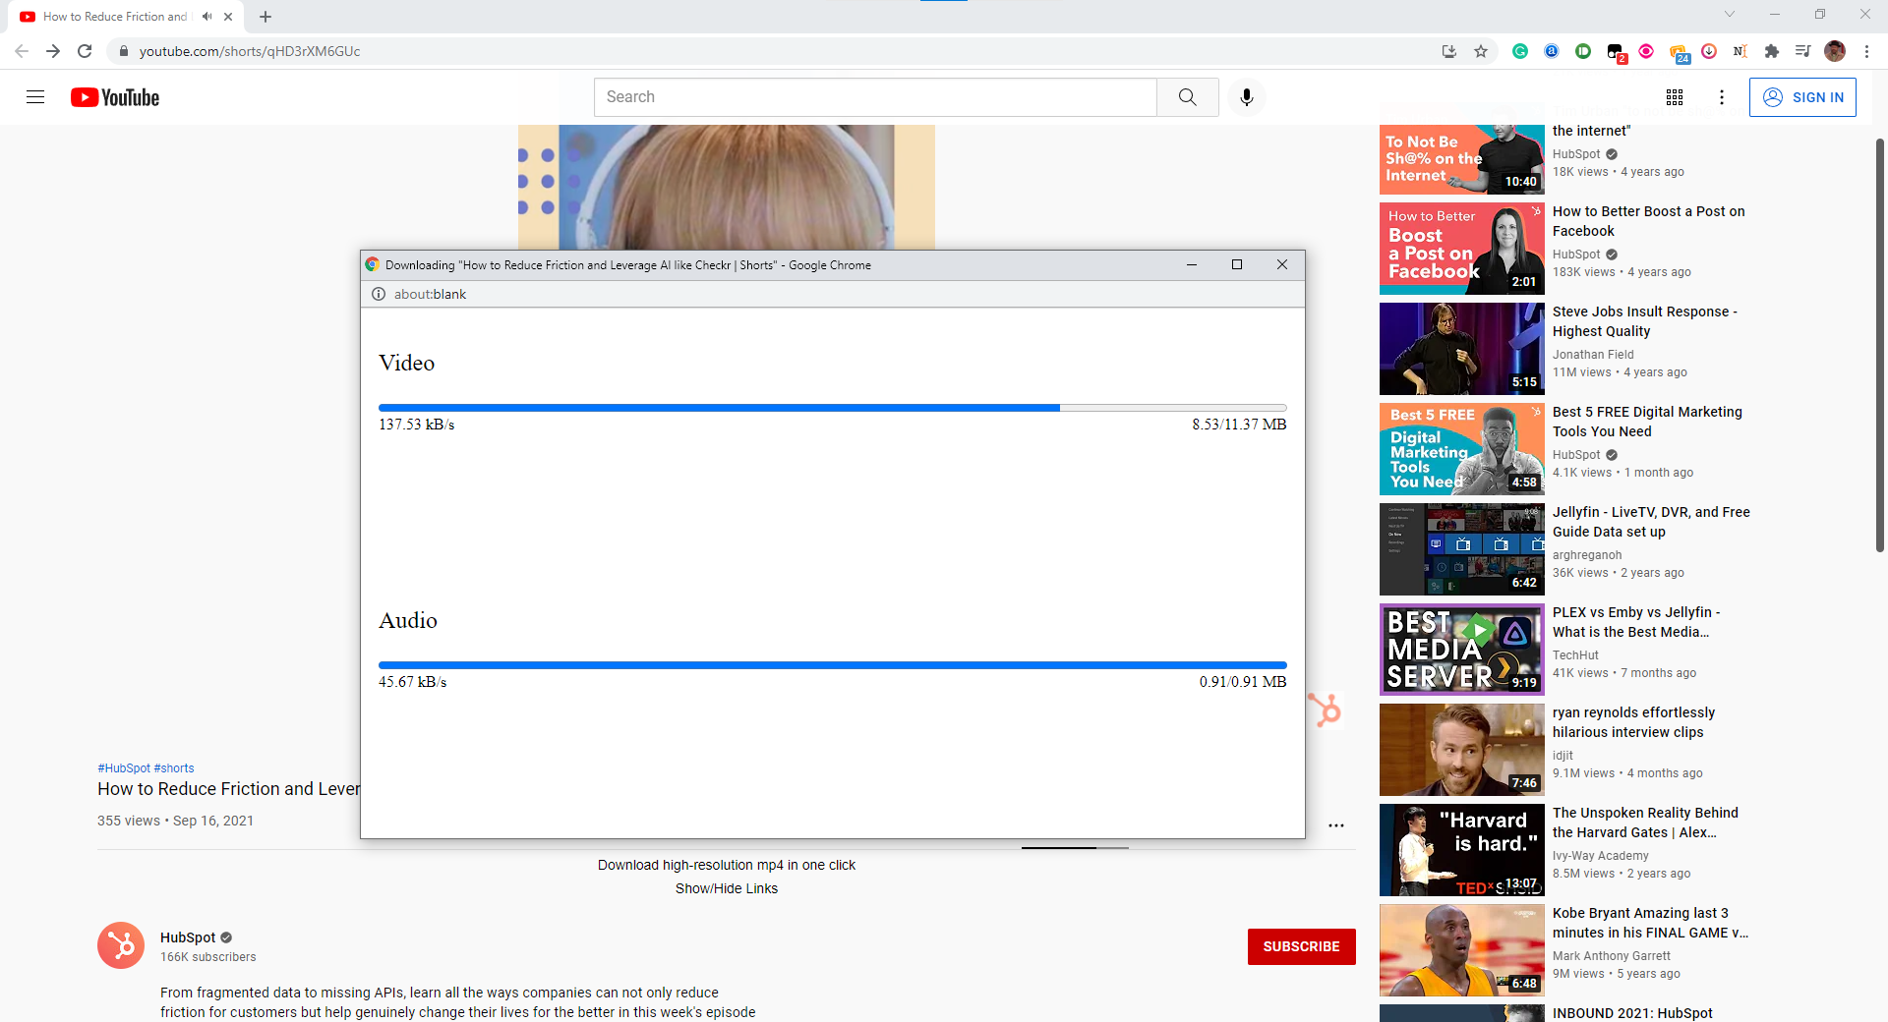The width and height of the screenshot is (1888, 1022).
Task: Start voice search with the microphone icon
Action: [1247, 97]
